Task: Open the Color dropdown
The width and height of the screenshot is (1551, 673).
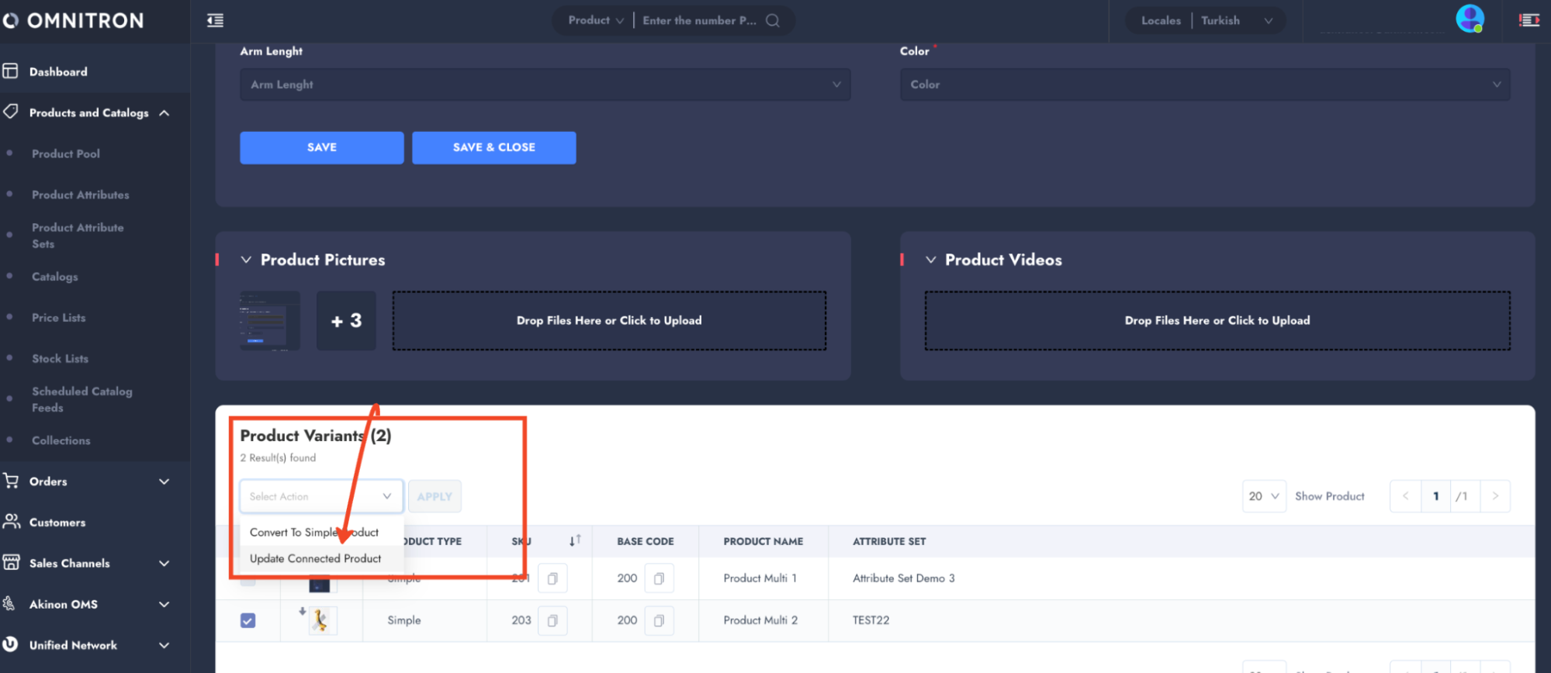Action: click(1204, 85)
